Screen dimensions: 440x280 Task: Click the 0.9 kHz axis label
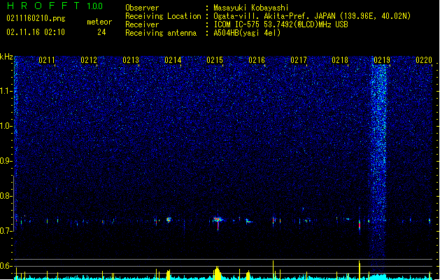[6, 161]
